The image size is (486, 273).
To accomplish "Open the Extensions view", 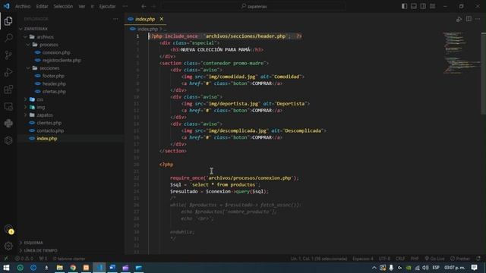I will [8, 89].
